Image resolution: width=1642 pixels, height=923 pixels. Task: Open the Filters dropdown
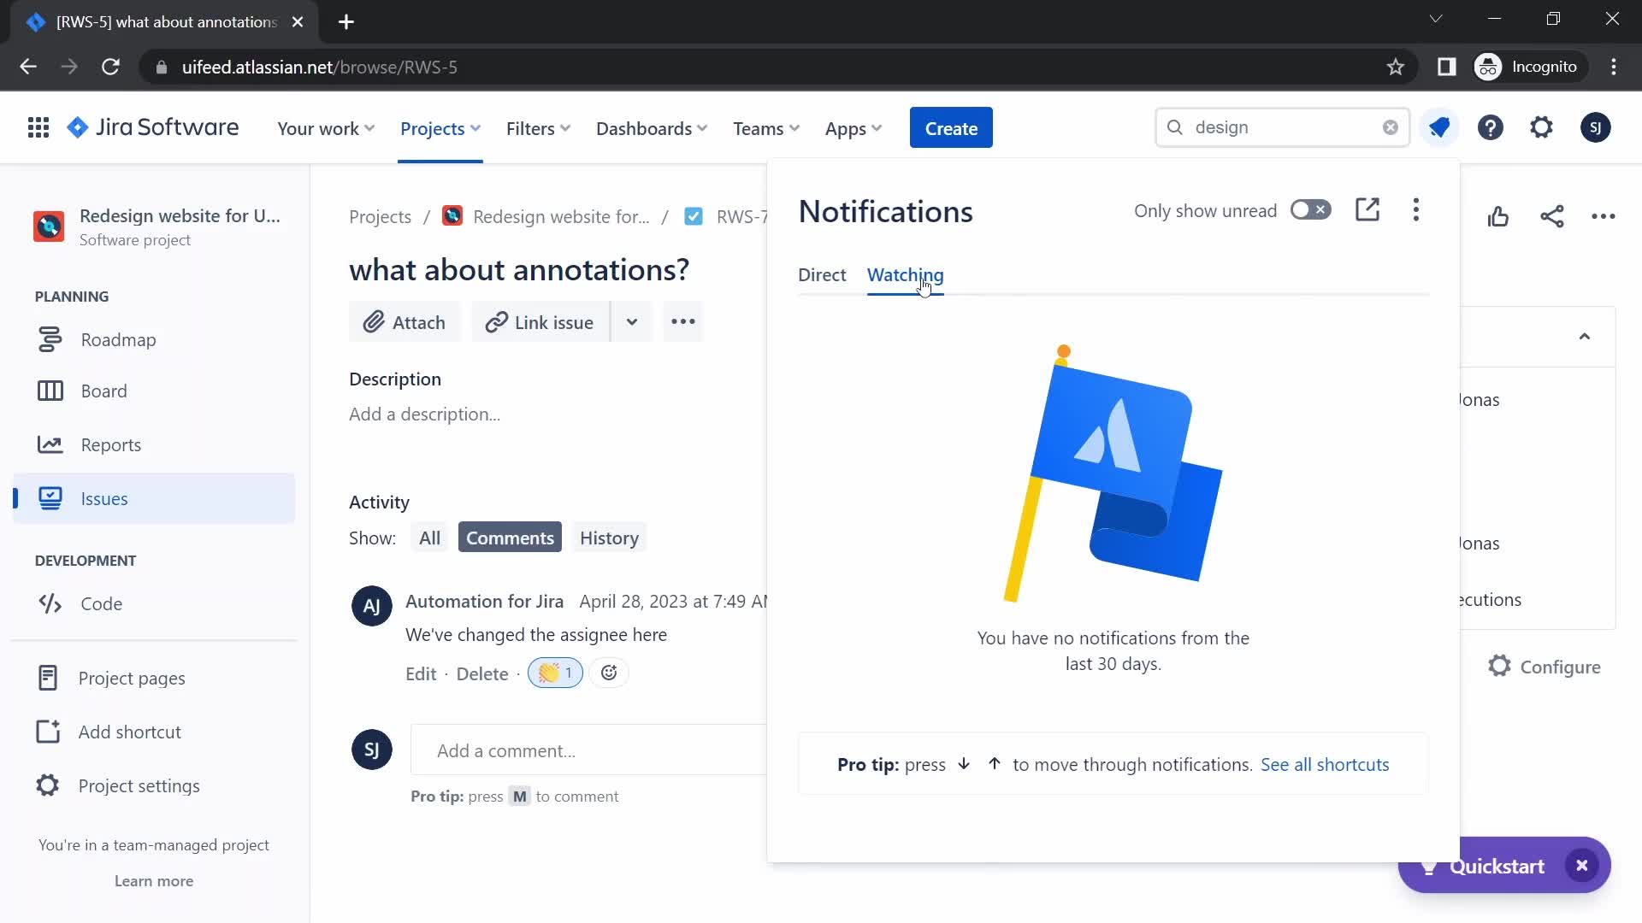pos(538,129)
